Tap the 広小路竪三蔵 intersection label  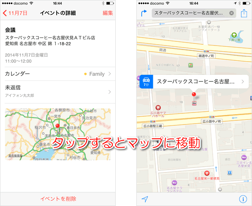(x=153, y=126)
